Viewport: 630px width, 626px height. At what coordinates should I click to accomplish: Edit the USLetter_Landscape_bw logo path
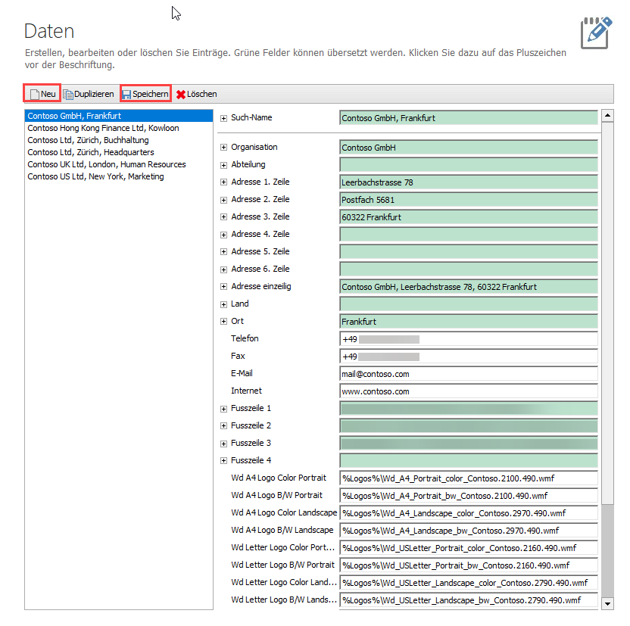[x=469, y=600]
